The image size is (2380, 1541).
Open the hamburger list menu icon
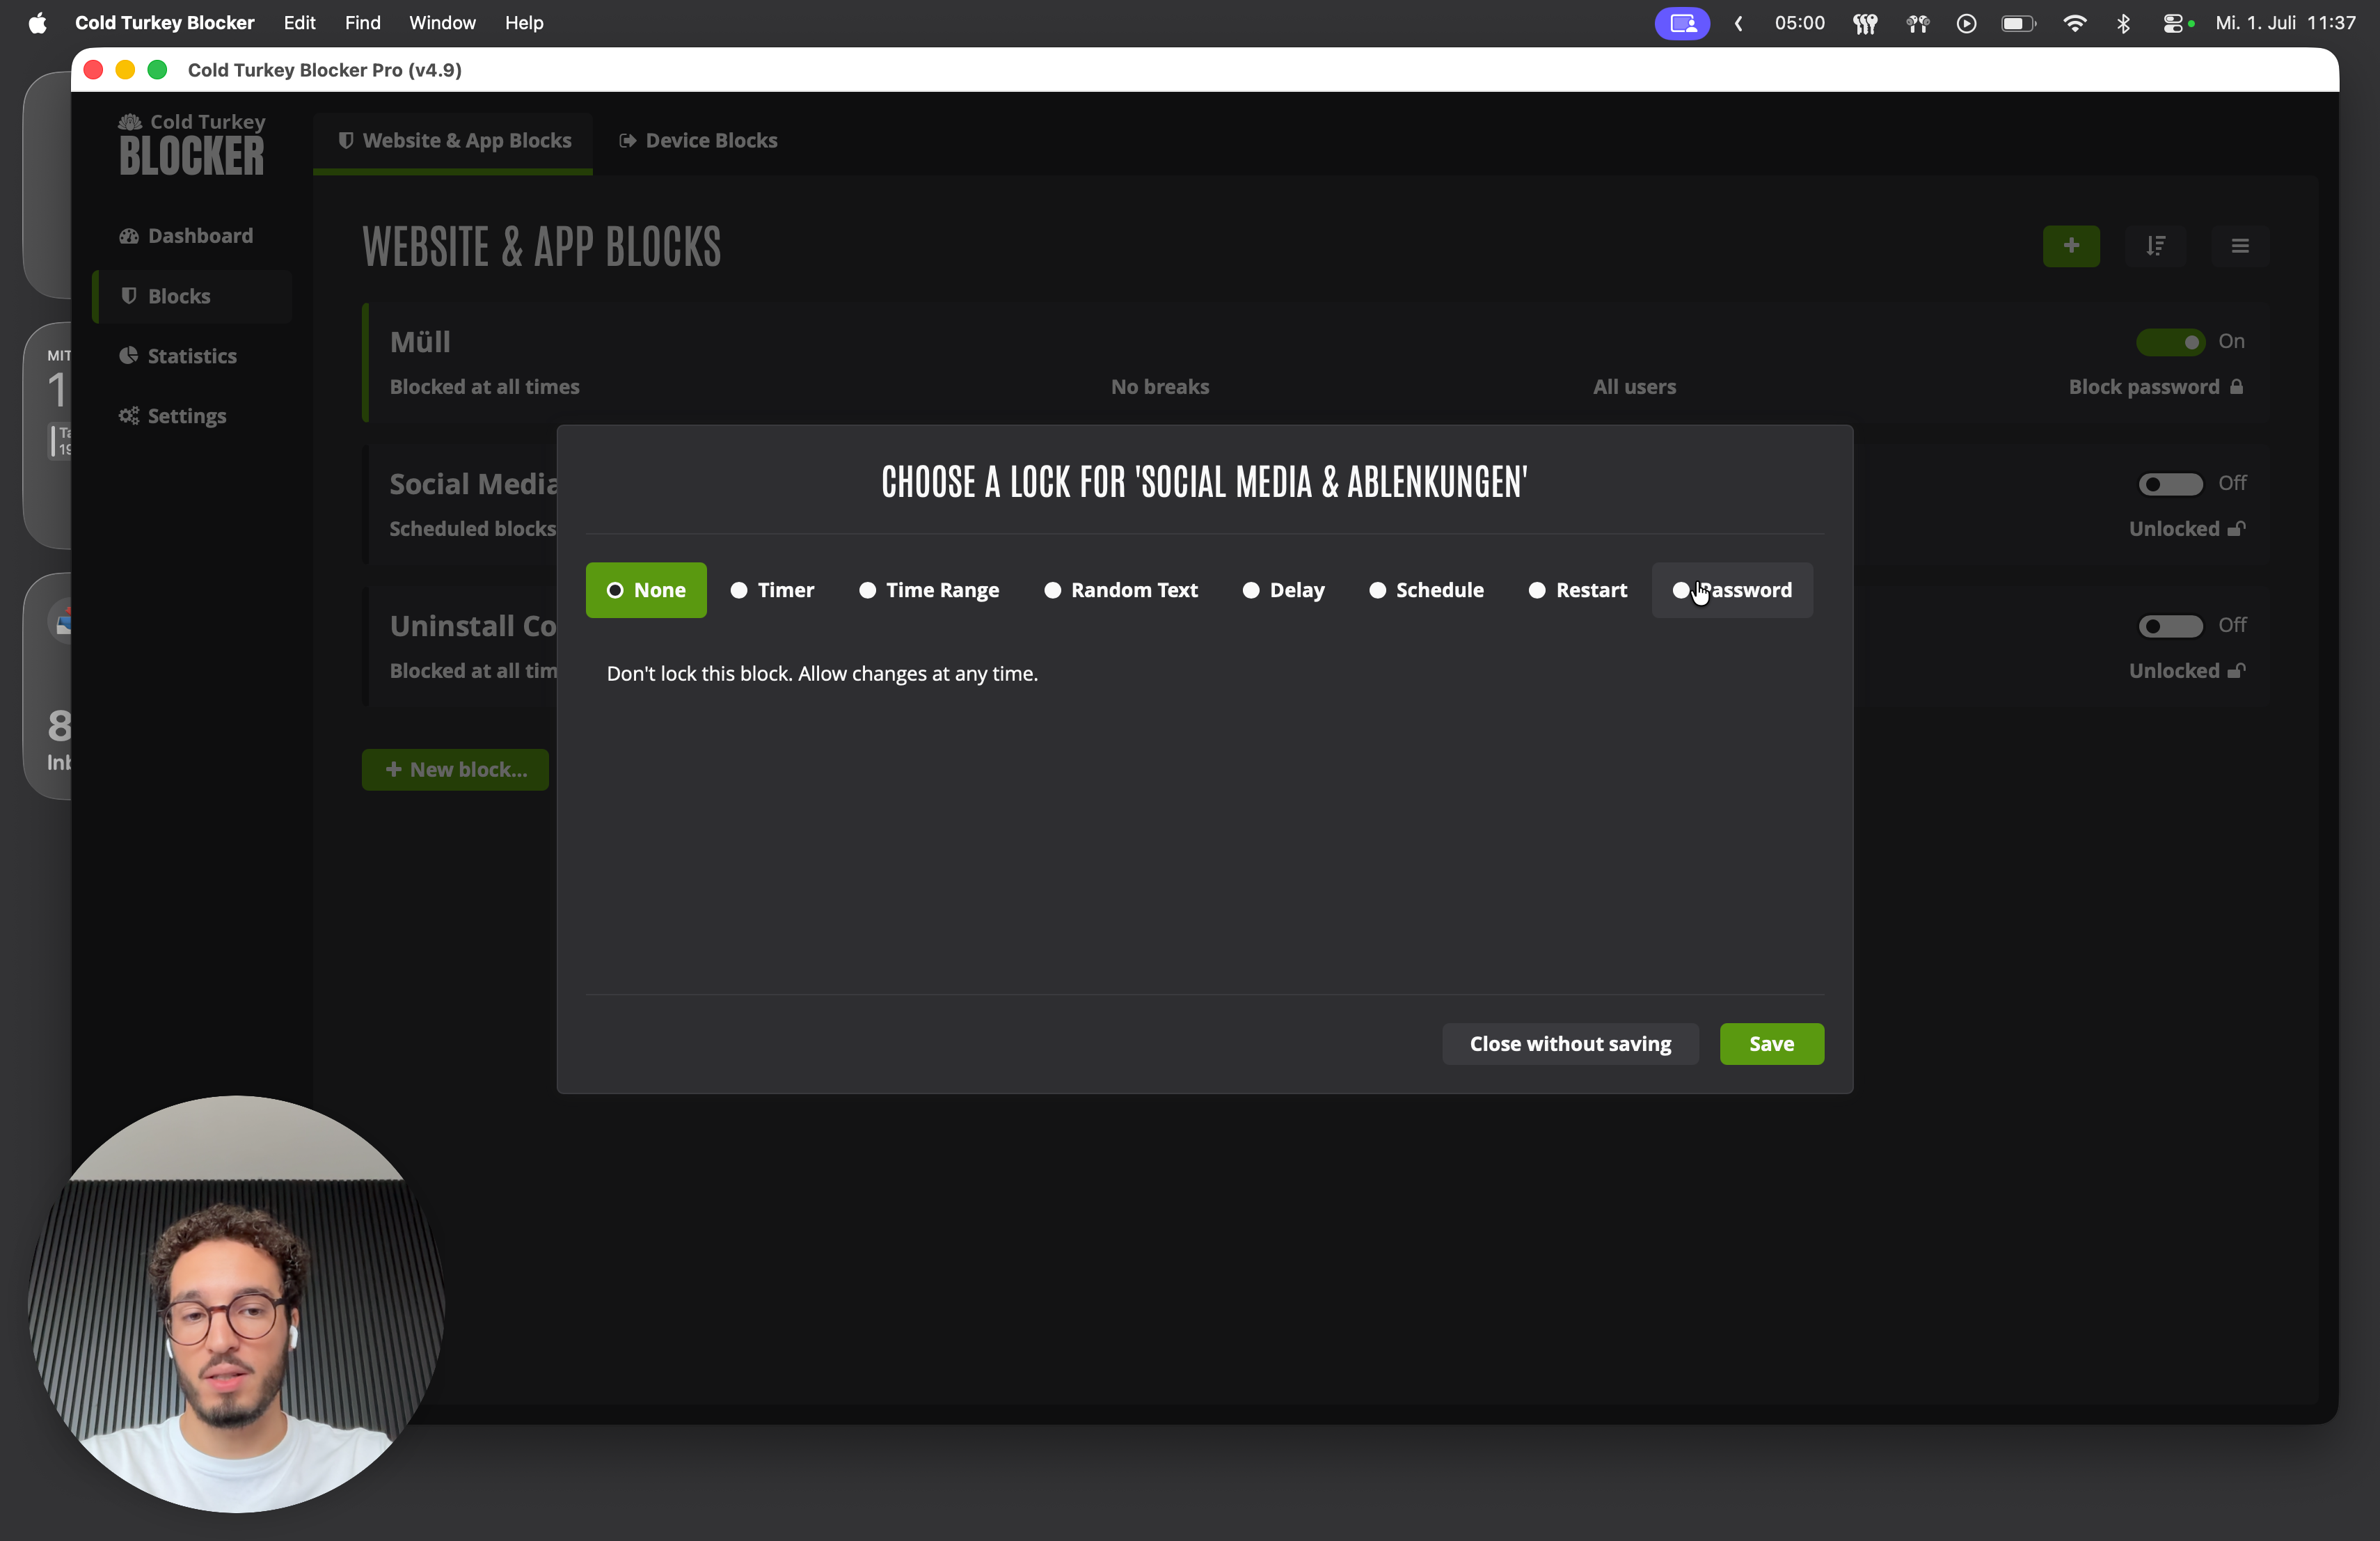(x=2240, y=246)
